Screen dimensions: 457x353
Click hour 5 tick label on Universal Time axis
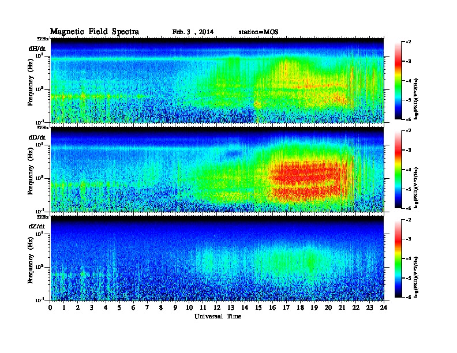coord(119,308)
